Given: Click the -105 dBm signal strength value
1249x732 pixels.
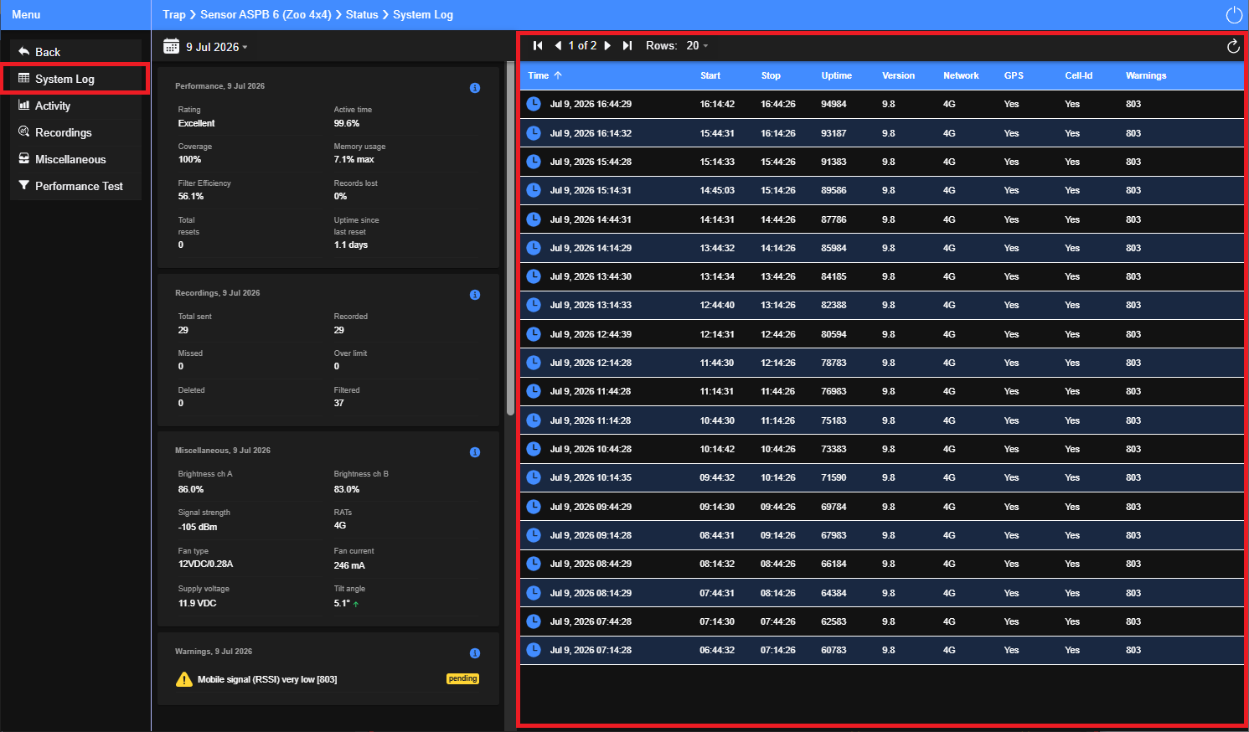Looking at the screenshot, I should (x=198, y=527).
